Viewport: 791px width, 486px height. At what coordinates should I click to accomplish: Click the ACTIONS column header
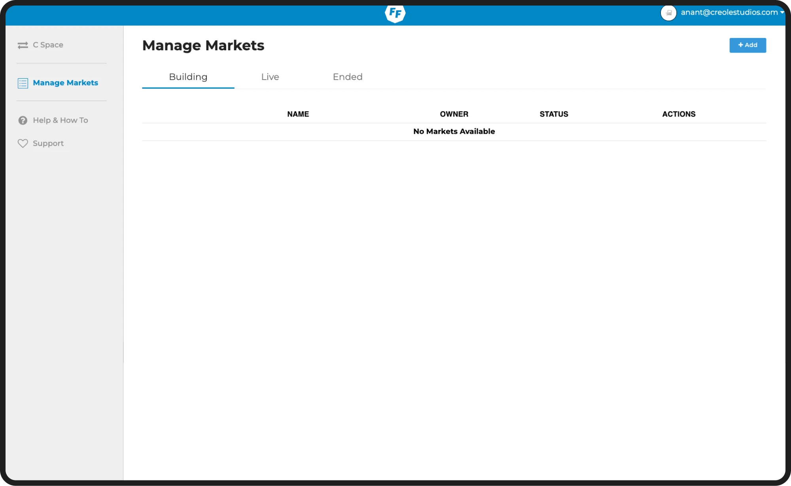pyautogui.click(x=679, y=114)
